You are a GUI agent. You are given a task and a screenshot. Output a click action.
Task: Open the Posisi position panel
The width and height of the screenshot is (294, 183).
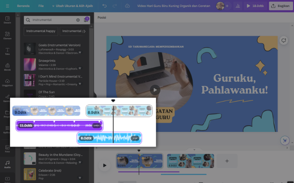tap(102, 17)
